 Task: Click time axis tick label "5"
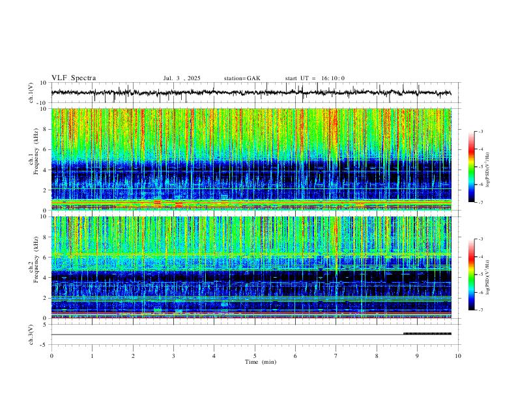255,356
